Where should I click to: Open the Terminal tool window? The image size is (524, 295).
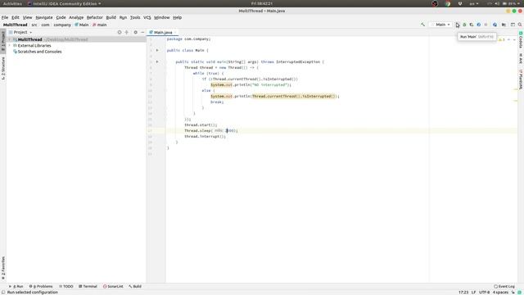88,286
